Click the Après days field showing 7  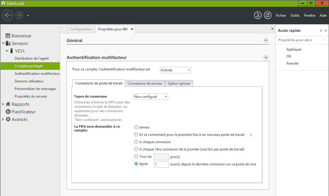tap(161, 164)
